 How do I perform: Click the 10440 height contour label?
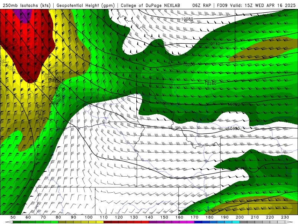click(241, 168)
